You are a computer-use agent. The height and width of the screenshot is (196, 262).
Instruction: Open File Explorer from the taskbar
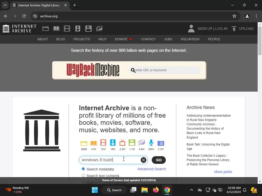tap(145, 190)
